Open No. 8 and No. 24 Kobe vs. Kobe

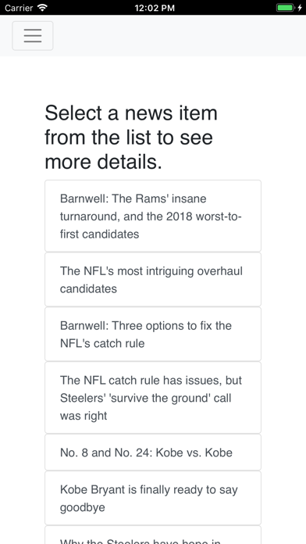coord(153,453)
